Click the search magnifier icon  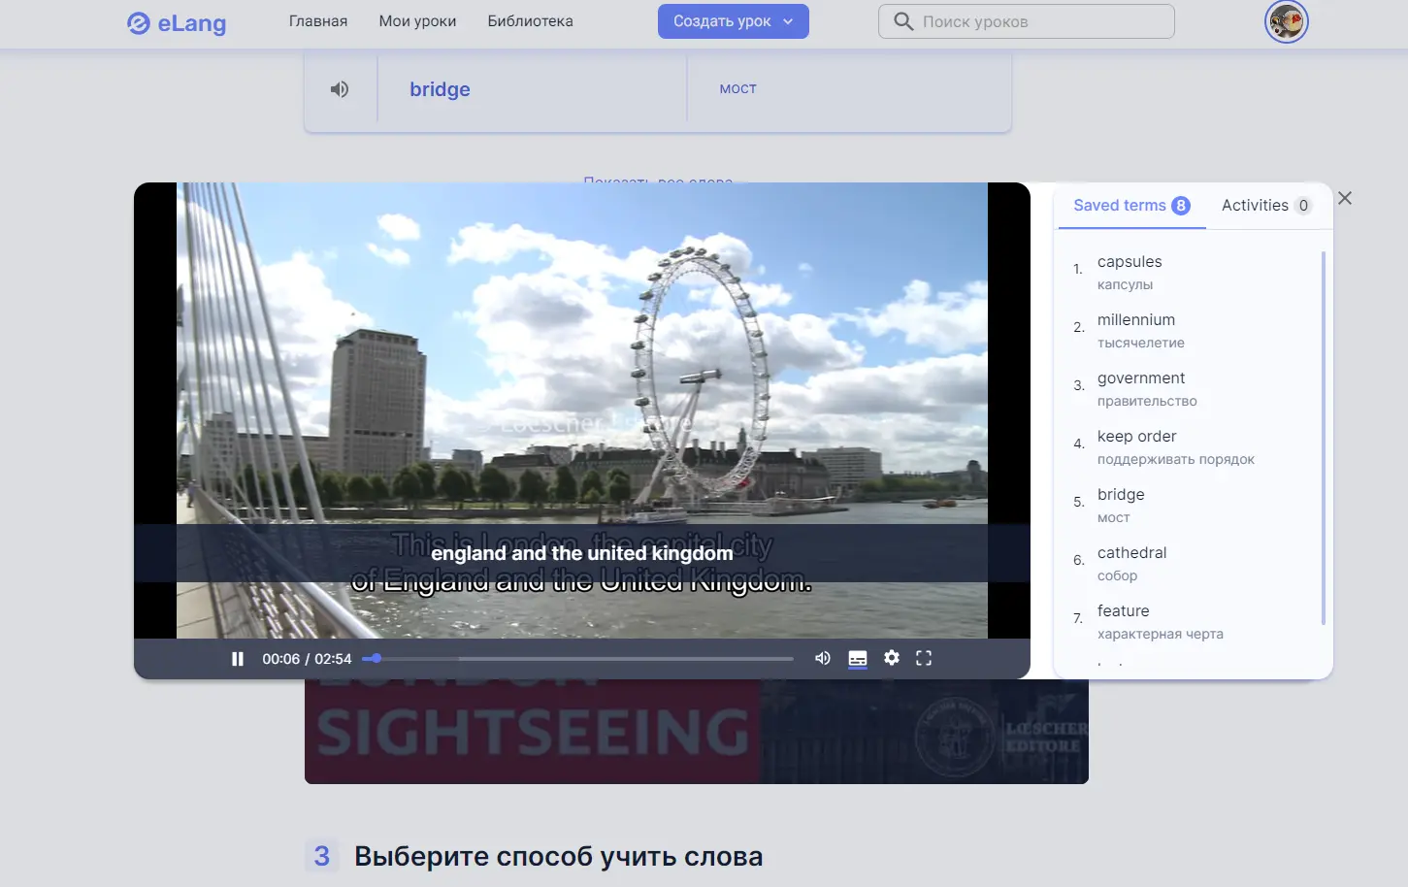click(x=902, y=20)
